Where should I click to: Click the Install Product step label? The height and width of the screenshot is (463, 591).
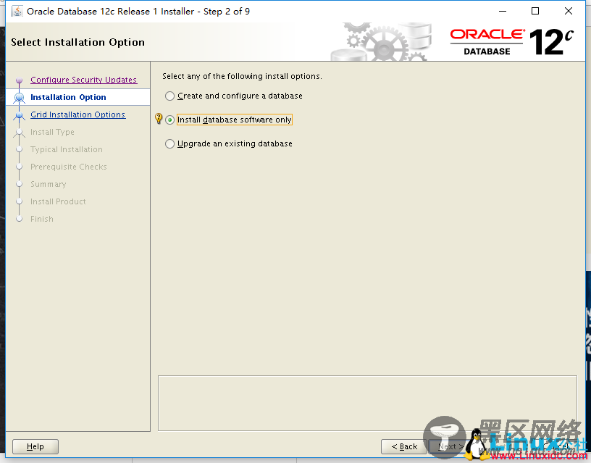click(58, 201)
